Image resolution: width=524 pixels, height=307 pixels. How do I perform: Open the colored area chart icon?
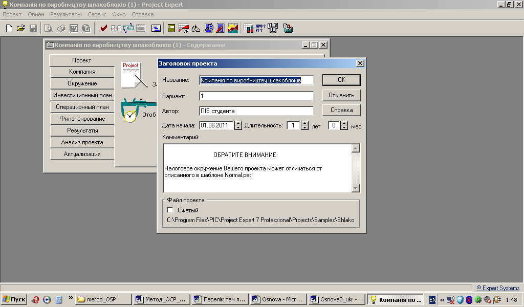click(x=233, y=28)
